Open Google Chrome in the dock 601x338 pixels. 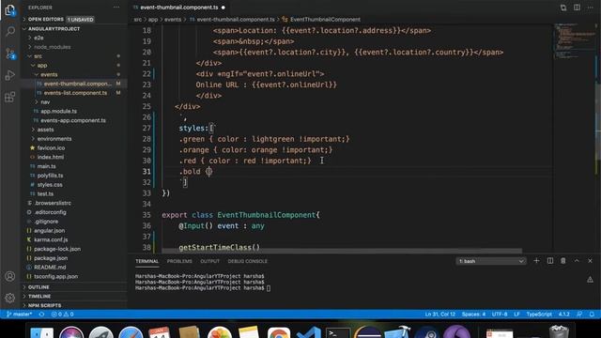tap(279, 332)
